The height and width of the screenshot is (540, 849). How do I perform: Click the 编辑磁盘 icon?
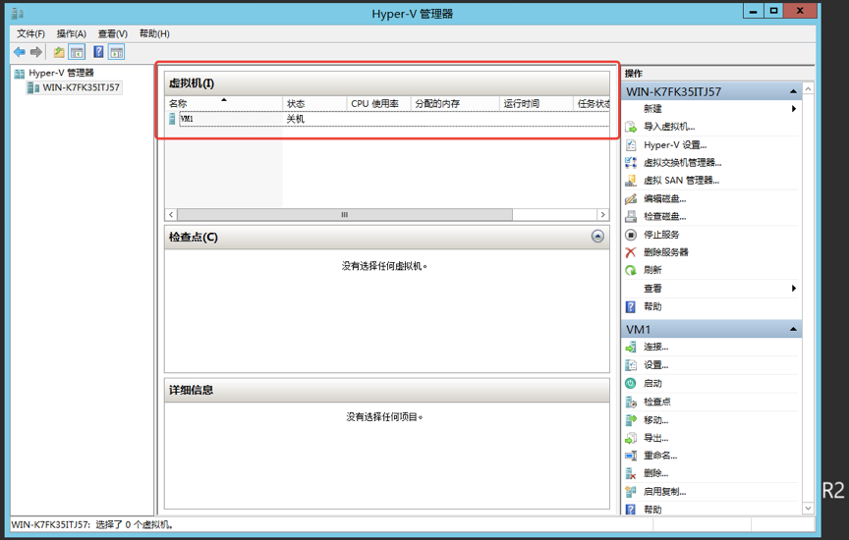tap(631, 198)
